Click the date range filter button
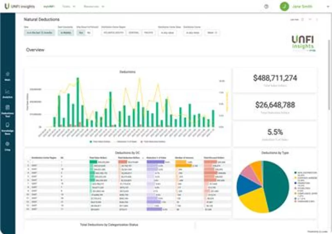 pos(39,33)
